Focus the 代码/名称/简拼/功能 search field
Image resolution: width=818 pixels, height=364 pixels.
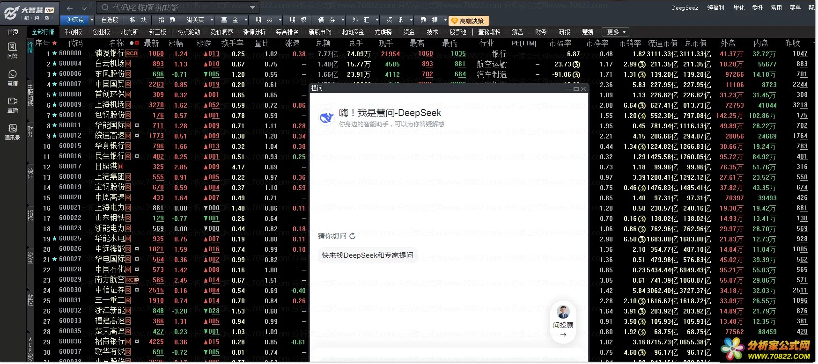pyautogui.click(x=178, y=7)
